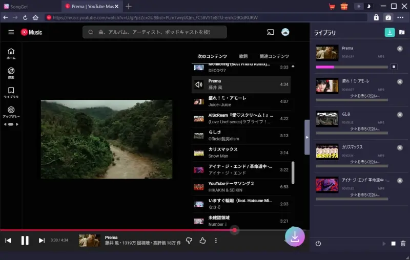This screenshot has width=410, height=260.
Task: Click the gift box icon
Action: tap(344, 6)
